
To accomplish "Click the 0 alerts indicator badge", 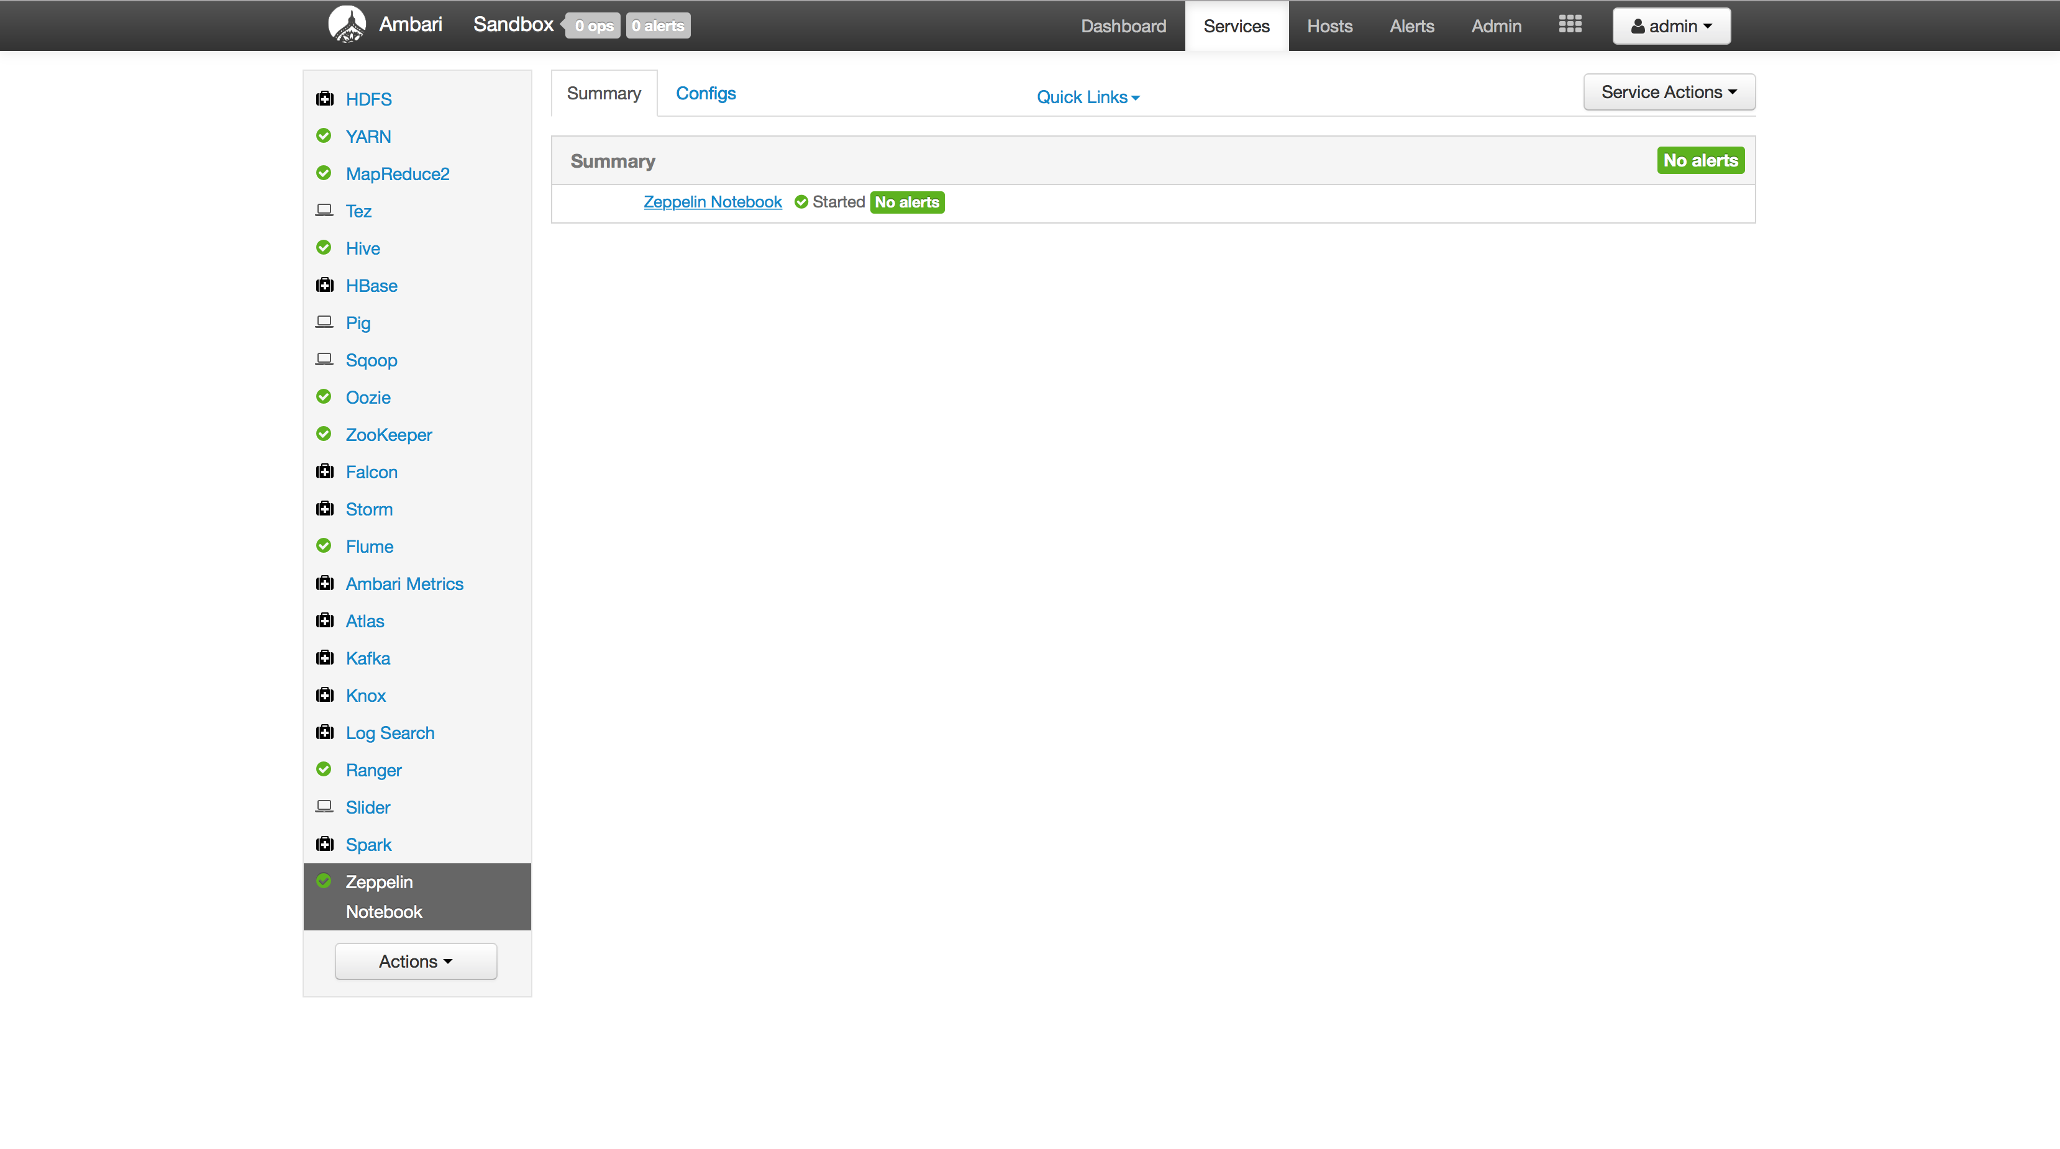I will click(x=657, y=25).
